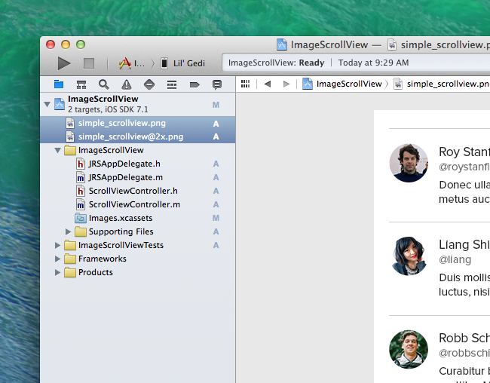The image size is (490, 383).
Task: Open the Test navigator diamond icon
Action: click(x=149, y=84)
